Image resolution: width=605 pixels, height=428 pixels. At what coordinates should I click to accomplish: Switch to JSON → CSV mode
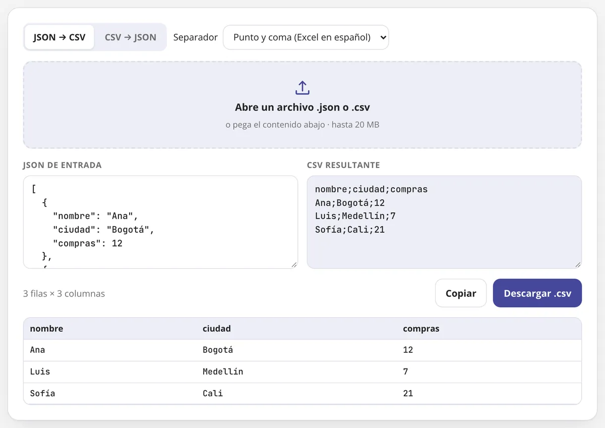(x=59, y=37)
